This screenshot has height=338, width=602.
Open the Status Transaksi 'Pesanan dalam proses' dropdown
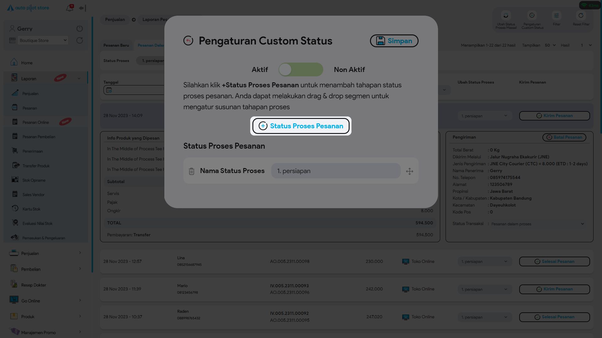coord(537,224)
